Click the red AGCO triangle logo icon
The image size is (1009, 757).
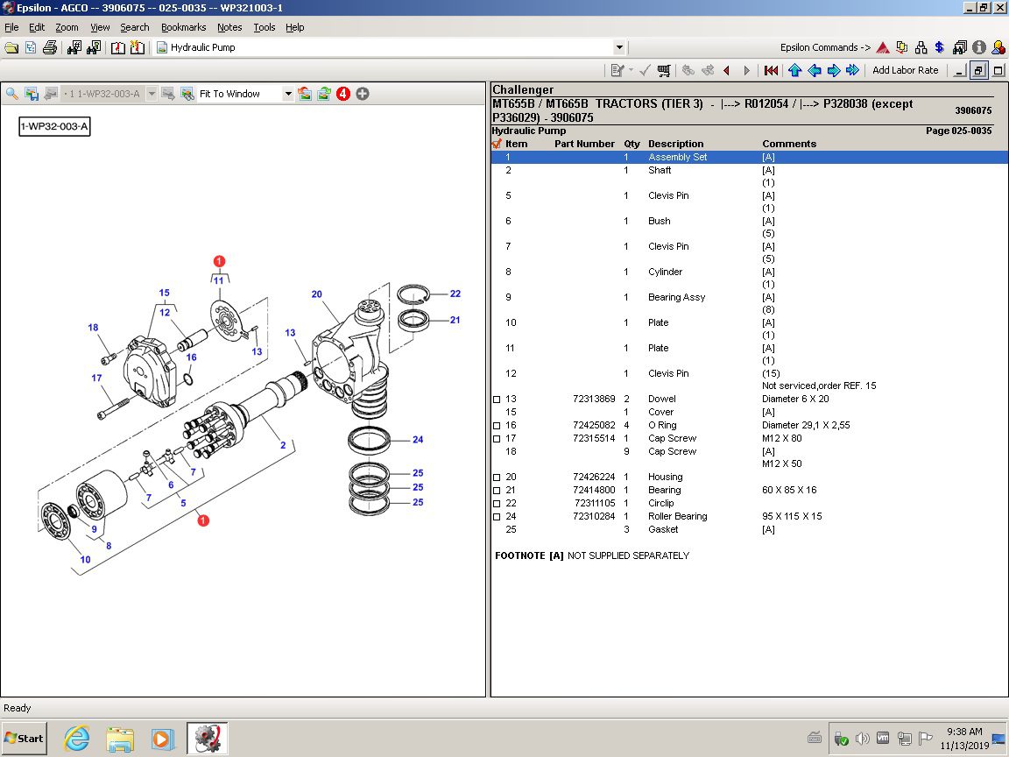[x=883, y=47]
